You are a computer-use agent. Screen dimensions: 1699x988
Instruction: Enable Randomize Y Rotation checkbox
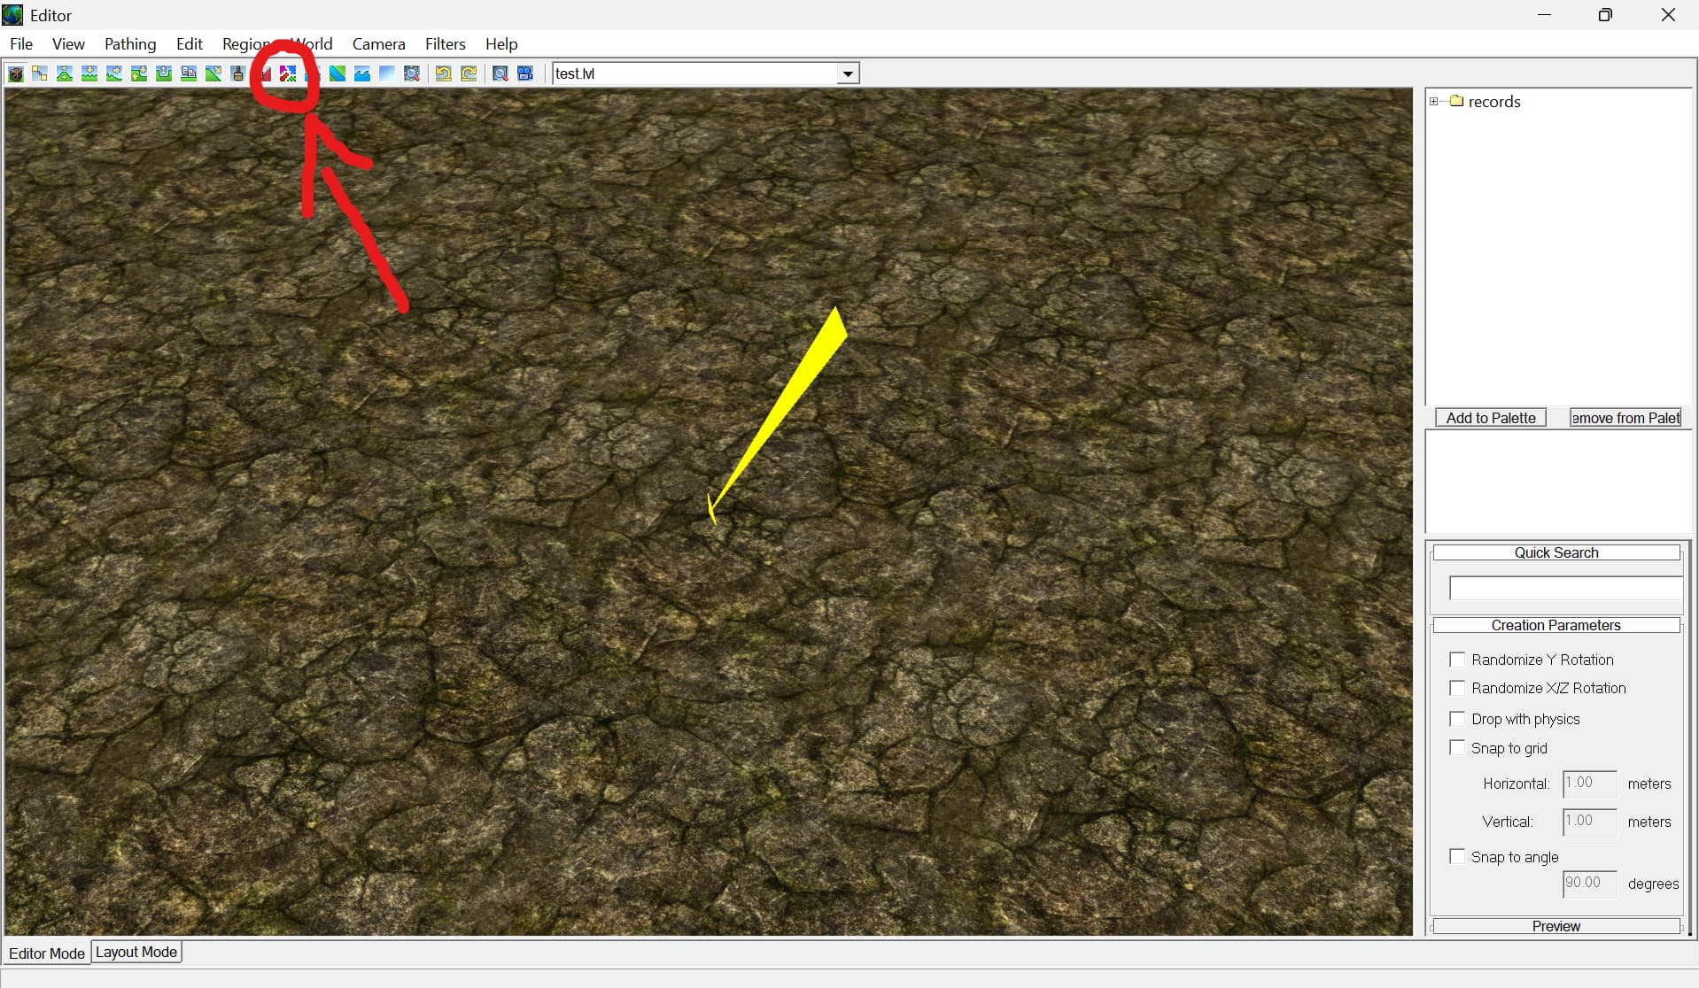(x=1456, y=660)
